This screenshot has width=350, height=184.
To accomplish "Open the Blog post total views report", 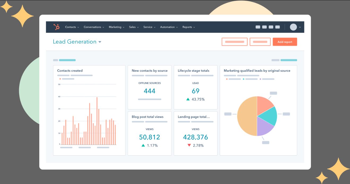I will pyautogui.click(x=147, y=117).
